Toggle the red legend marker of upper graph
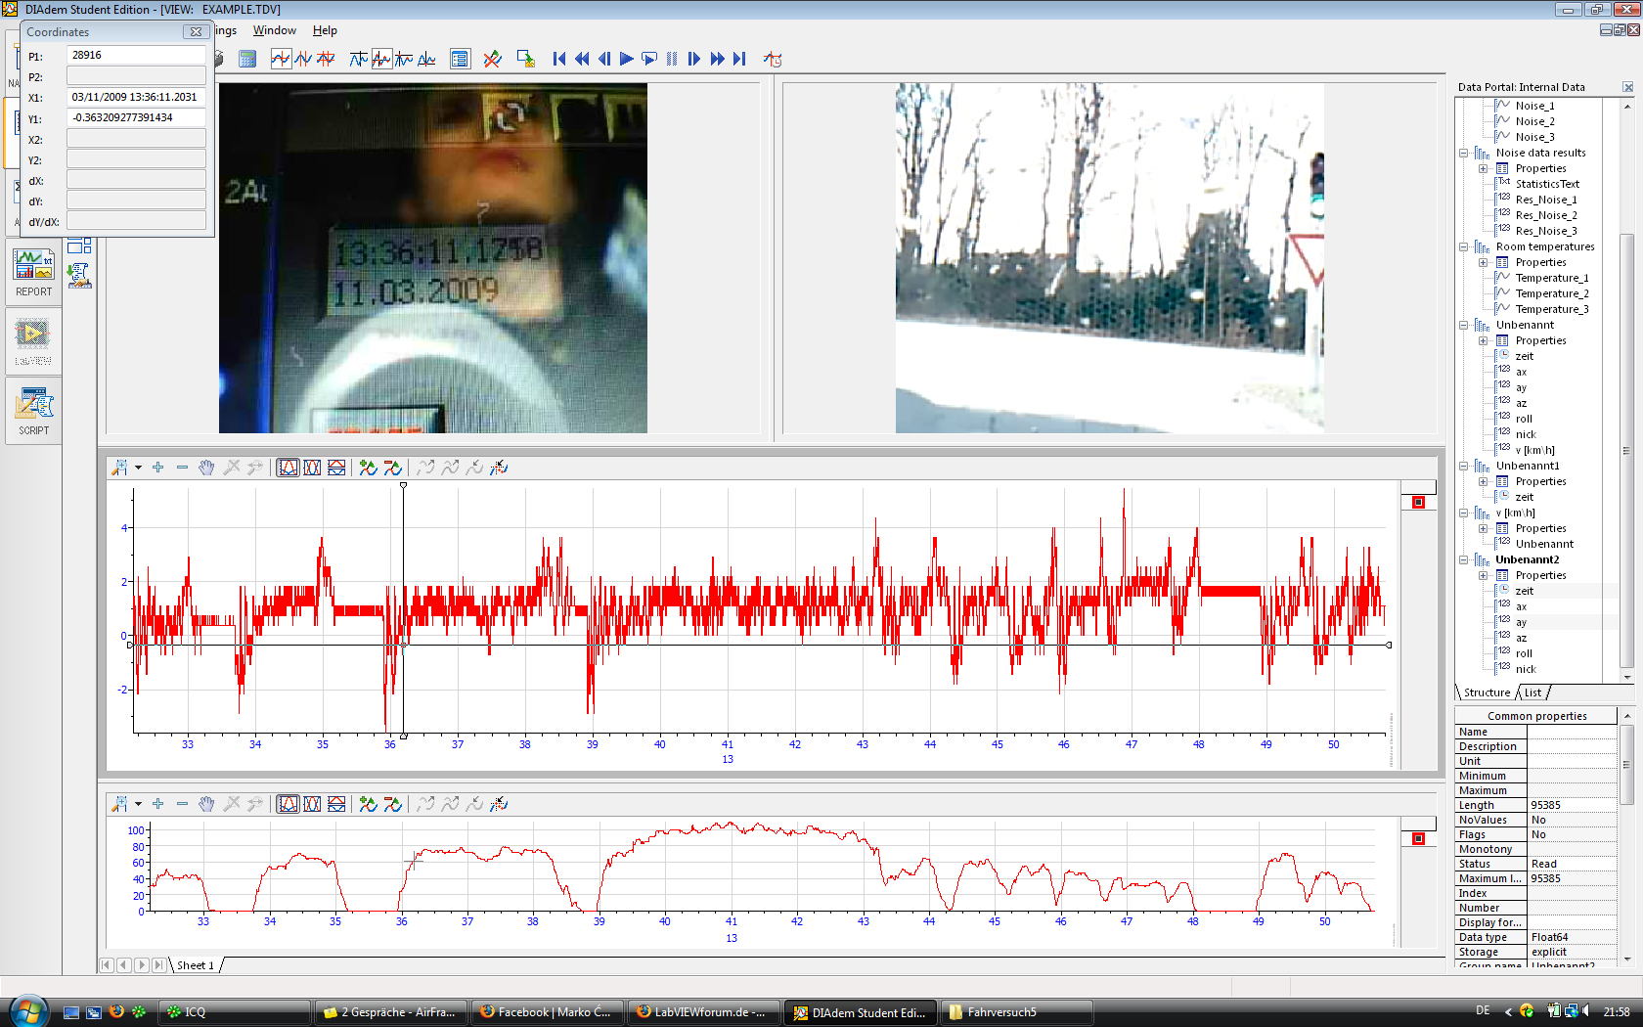 (x=1418, y=502)
